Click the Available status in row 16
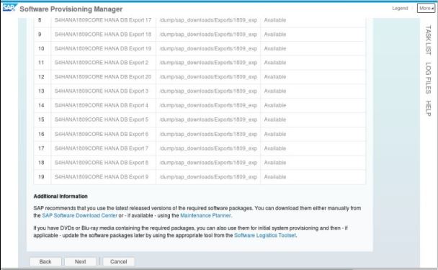This screenshot has width=438, height=270. [275, 134]
